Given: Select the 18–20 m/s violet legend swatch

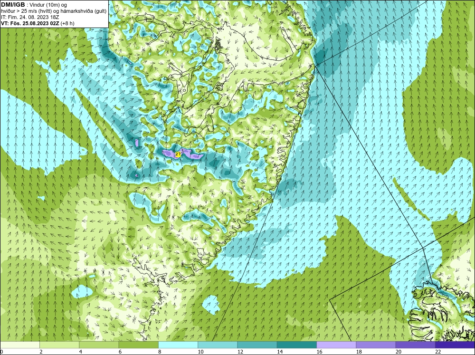Looking at the screenshot, I should 376,345.
